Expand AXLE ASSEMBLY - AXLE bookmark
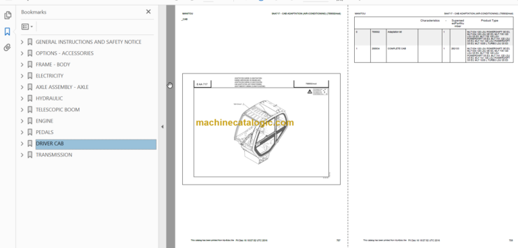 [22, 87]
